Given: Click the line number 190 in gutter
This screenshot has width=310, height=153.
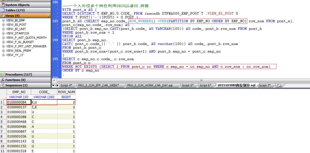Looking at the screenshot, I should (55, 40).
